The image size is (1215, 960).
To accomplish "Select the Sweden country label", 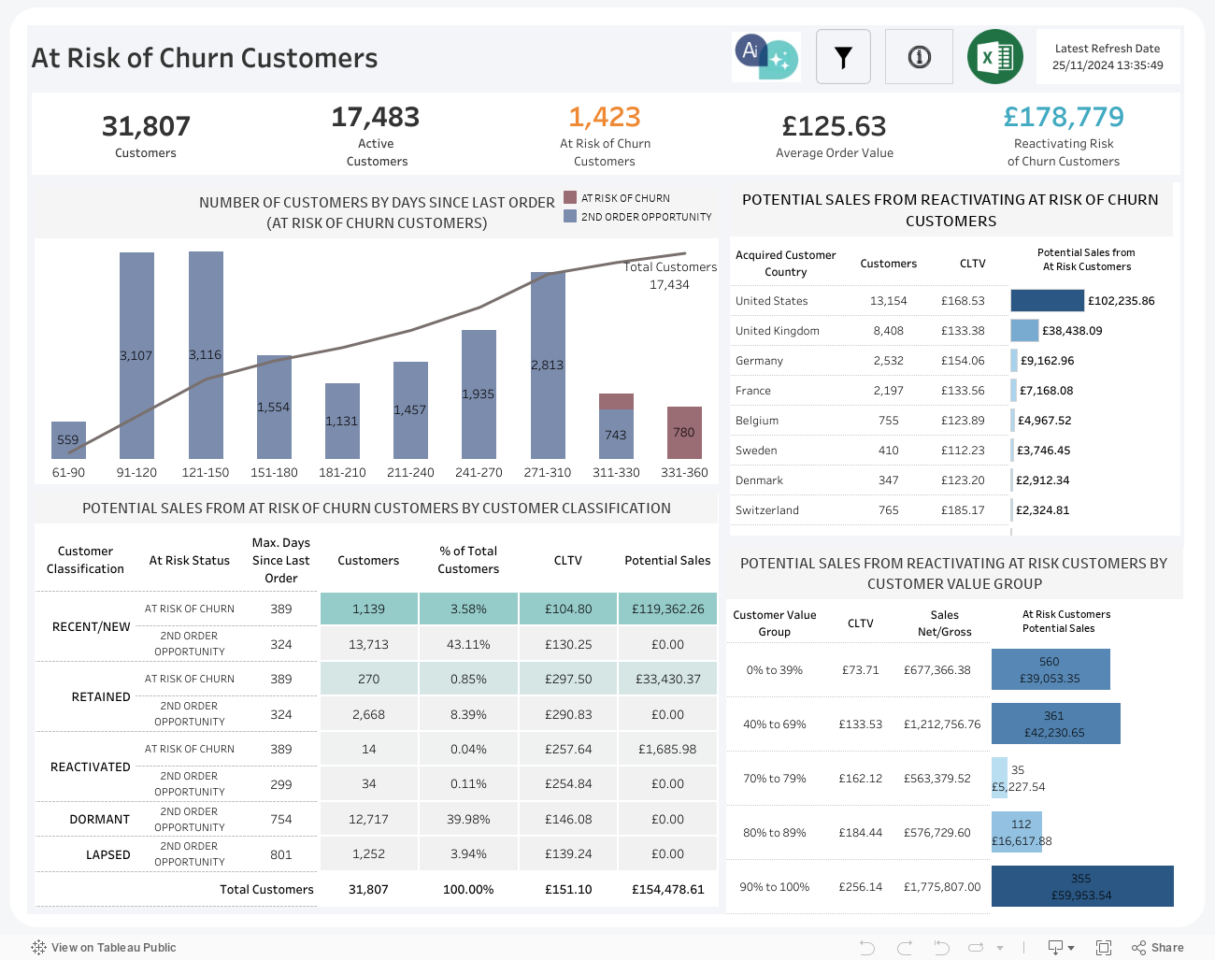I will click(x=755, y=450).
